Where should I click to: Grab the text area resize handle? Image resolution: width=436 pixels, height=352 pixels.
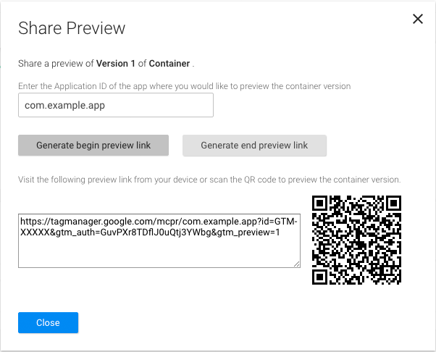point(296,264)
